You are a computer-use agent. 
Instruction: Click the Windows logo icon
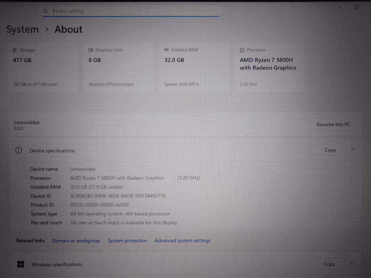pos(21,264)
